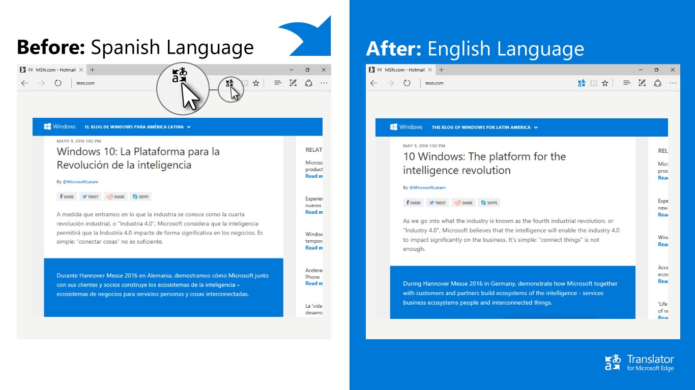Open the Hub in the Spanish window
This screenshot has width=695, height=390.
point(278,83)
